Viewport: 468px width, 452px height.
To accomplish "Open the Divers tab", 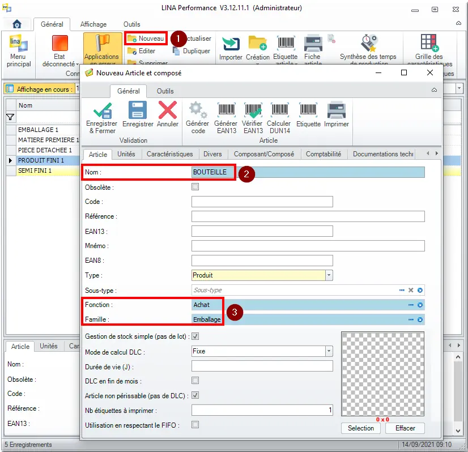I will pyautogui.click(x=212, y=154).
